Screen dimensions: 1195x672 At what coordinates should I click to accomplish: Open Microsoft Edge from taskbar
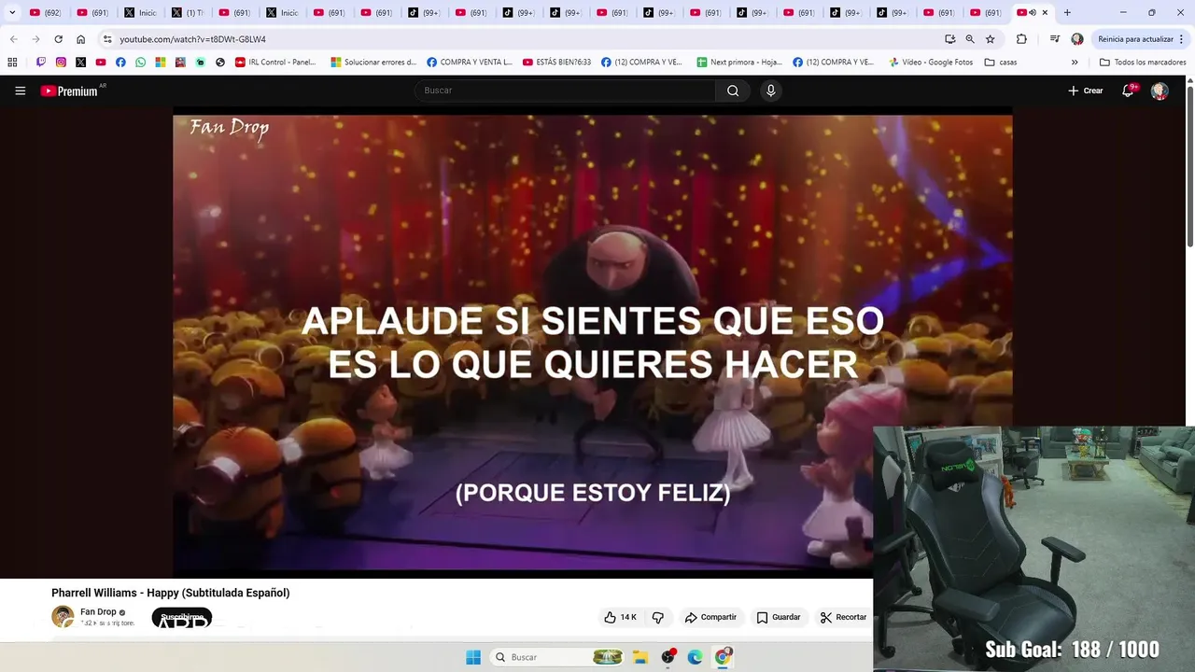[695, 657]
